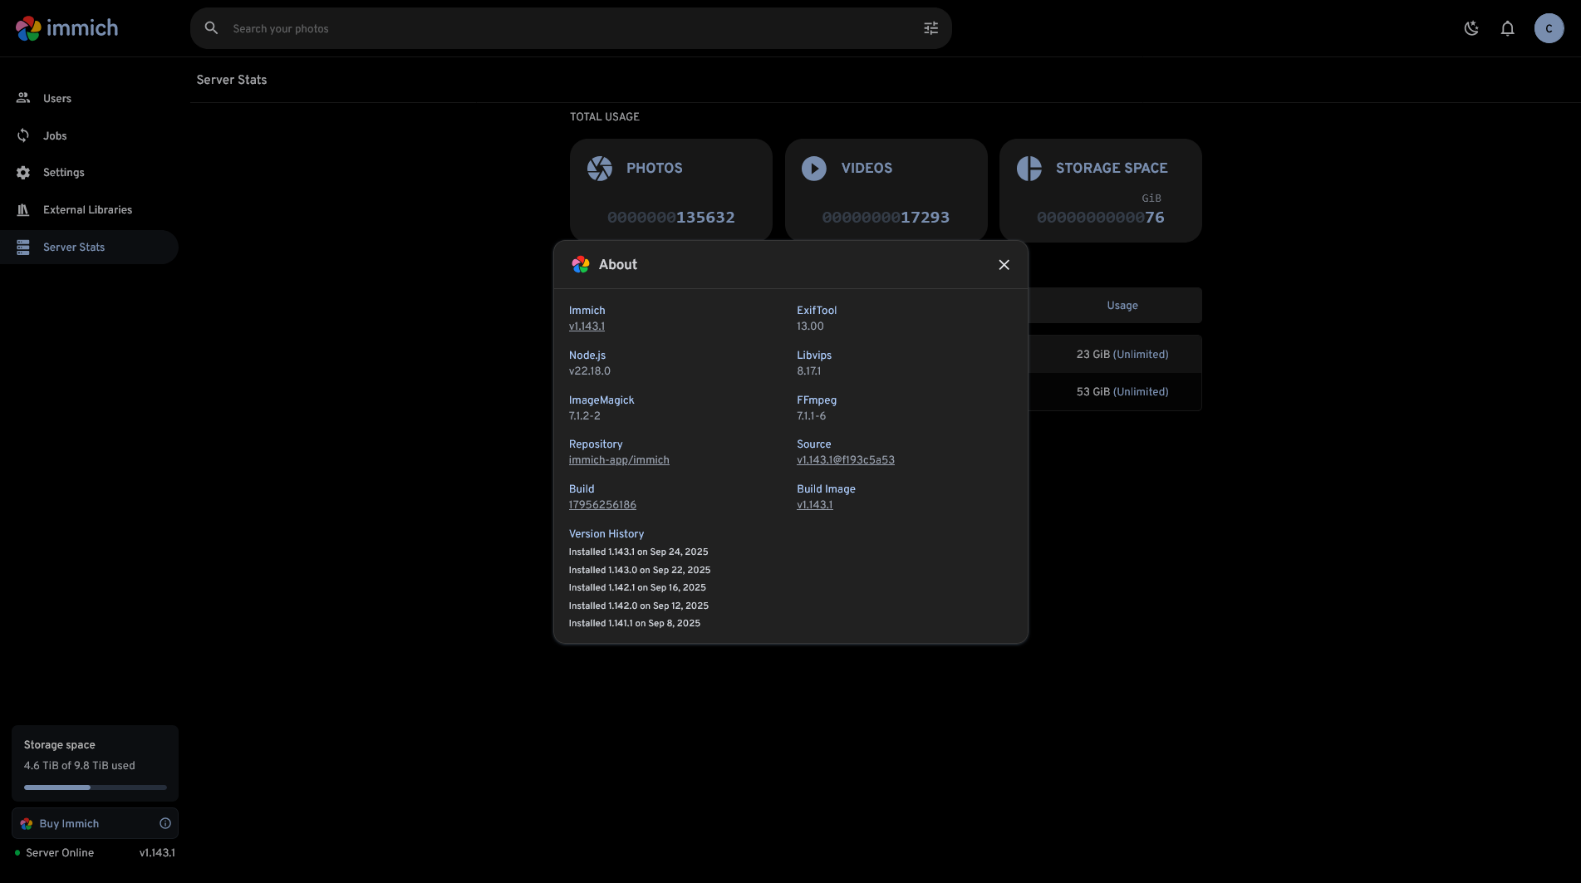Close the About dialog

[1004, 265]
